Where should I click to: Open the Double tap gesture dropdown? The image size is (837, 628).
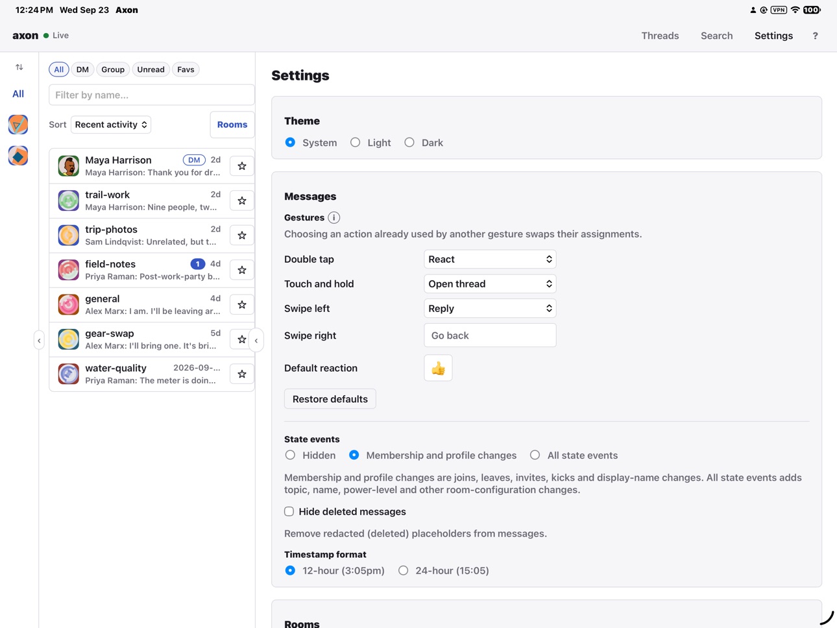pyautogui.click(x=490, y=260)
